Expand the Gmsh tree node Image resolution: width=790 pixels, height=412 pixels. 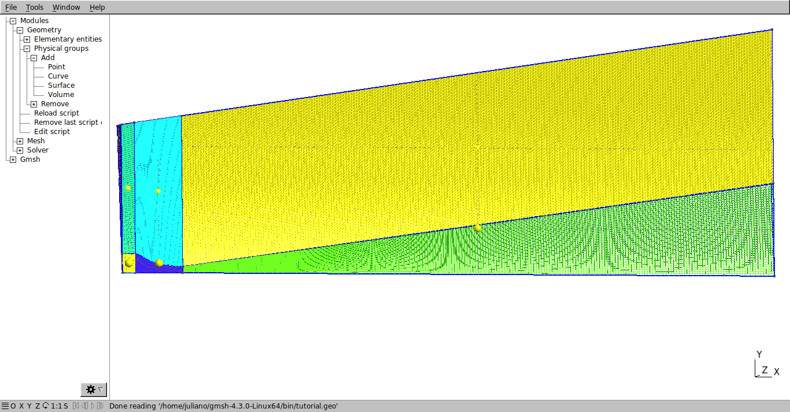click(13, 159)
